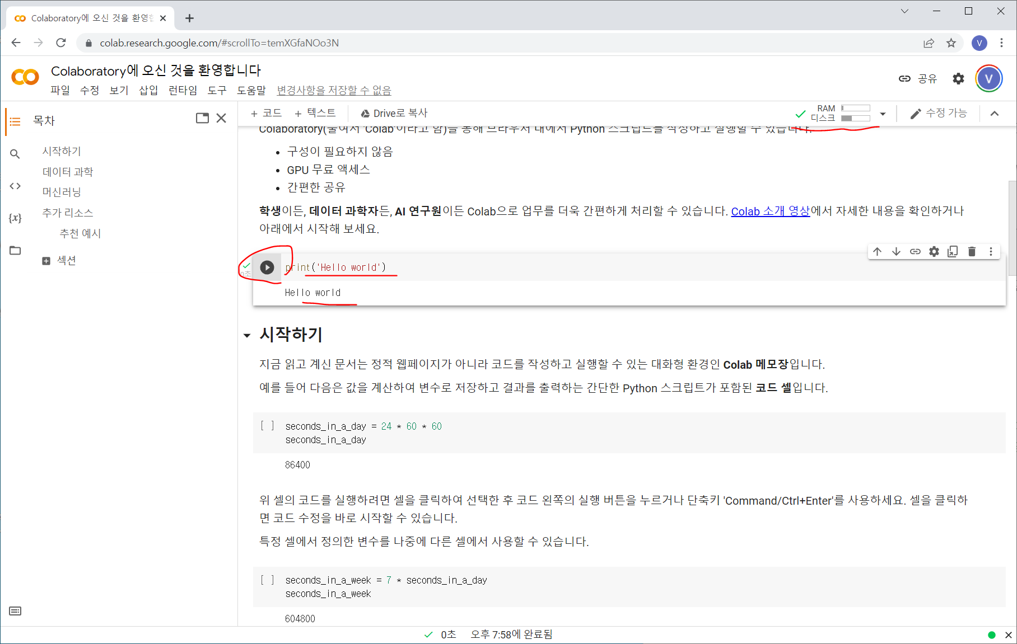1017x644 pixels.
Task: Open the Chrome three-dot menu
Action: [1002, 43]
